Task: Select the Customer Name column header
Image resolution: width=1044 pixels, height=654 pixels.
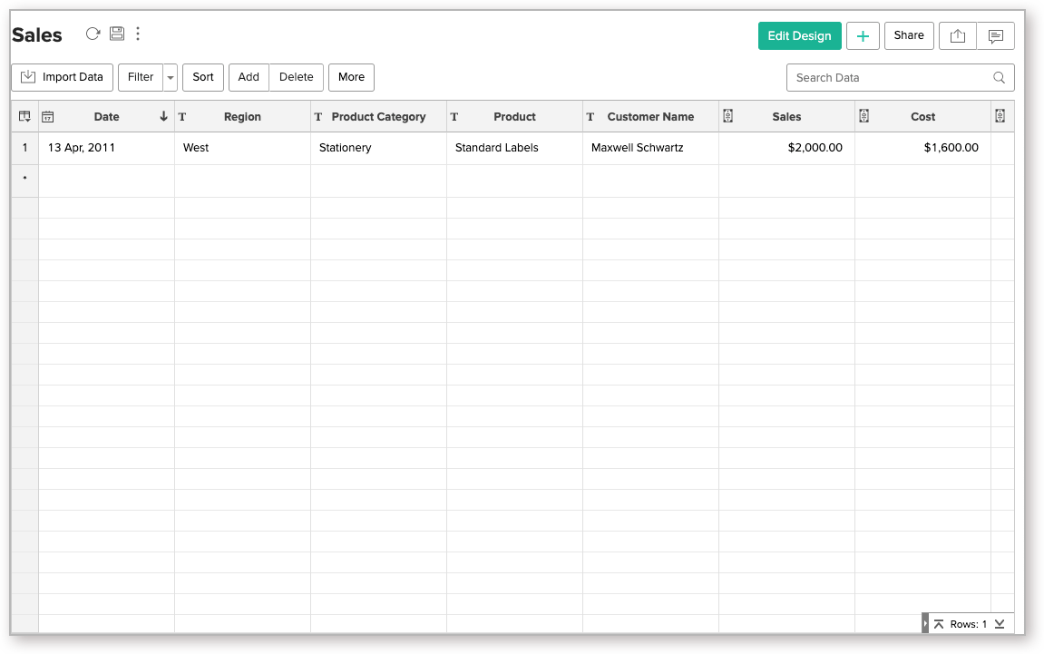Action: point(650,116)
